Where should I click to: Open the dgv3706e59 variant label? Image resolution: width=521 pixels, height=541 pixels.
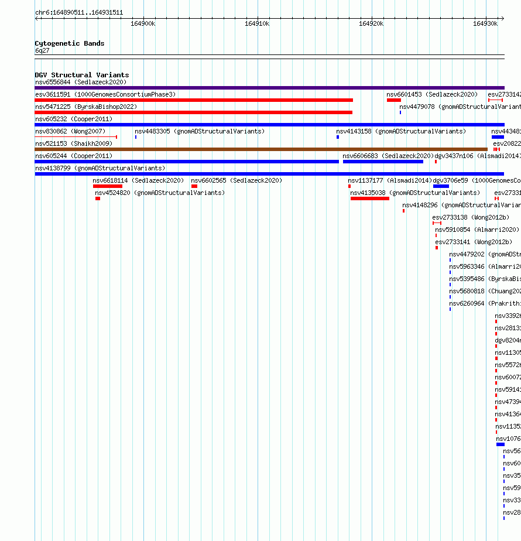[x=477, y=180]
